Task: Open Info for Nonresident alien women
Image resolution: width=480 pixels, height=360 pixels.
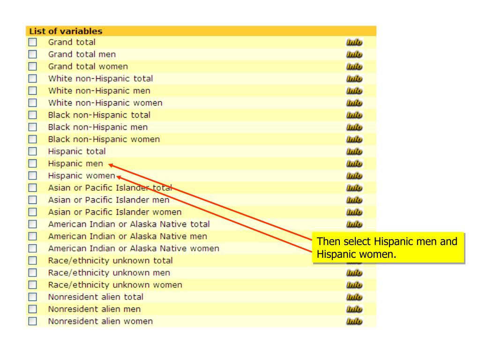Action: 354,321
